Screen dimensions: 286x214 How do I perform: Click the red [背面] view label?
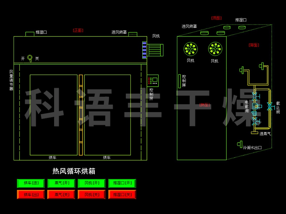click(254, 45)
